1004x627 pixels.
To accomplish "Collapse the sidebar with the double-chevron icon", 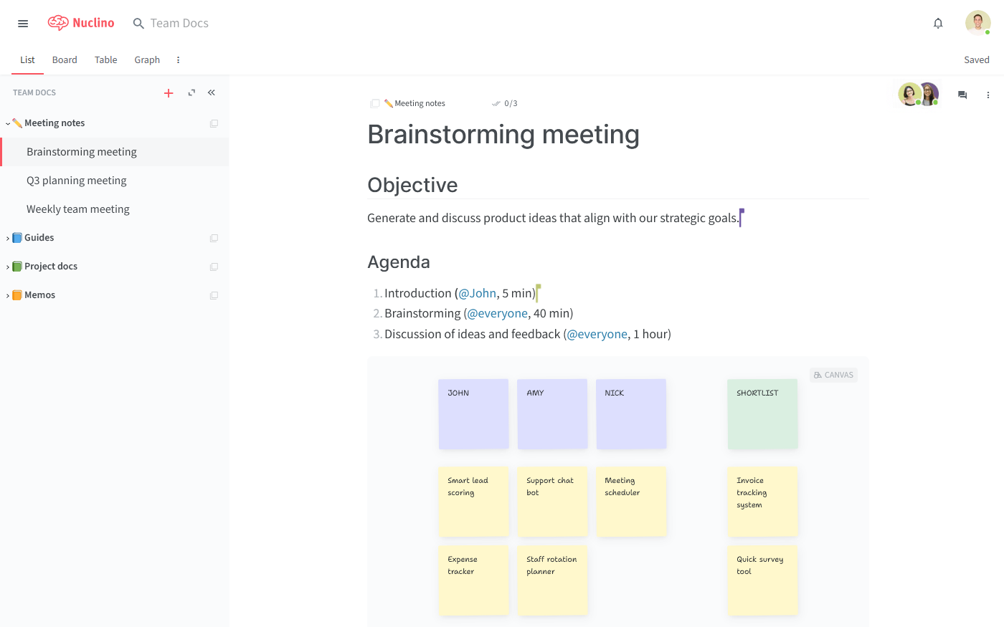I will (212, 92).
